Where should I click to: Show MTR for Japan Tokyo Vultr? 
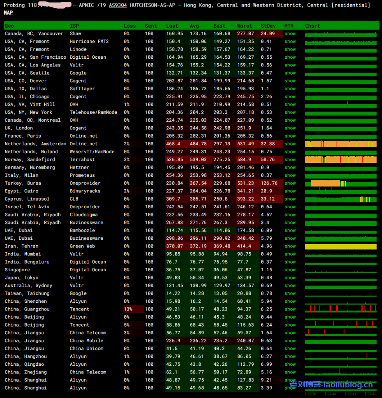(290, 278)
